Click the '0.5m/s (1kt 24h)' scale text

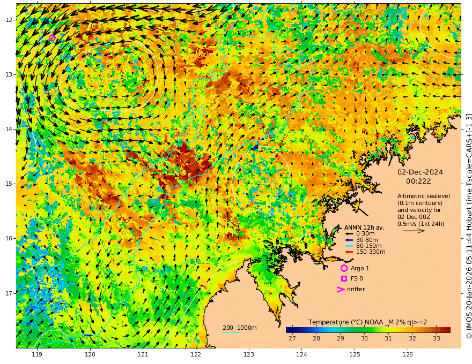pyautogui.click(x=421, y=224)
